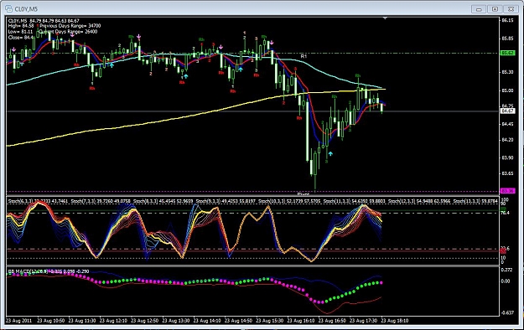Screen dimensions: 524x330
Task: Click the 23 Aug 13:30 time label
Action: pos(176,320)
